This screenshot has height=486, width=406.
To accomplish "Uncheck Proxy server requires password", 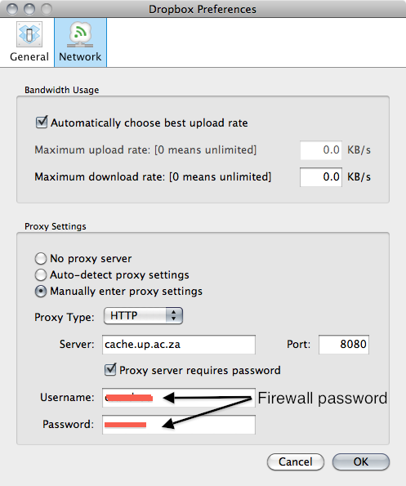I will (x=110, y=369).
